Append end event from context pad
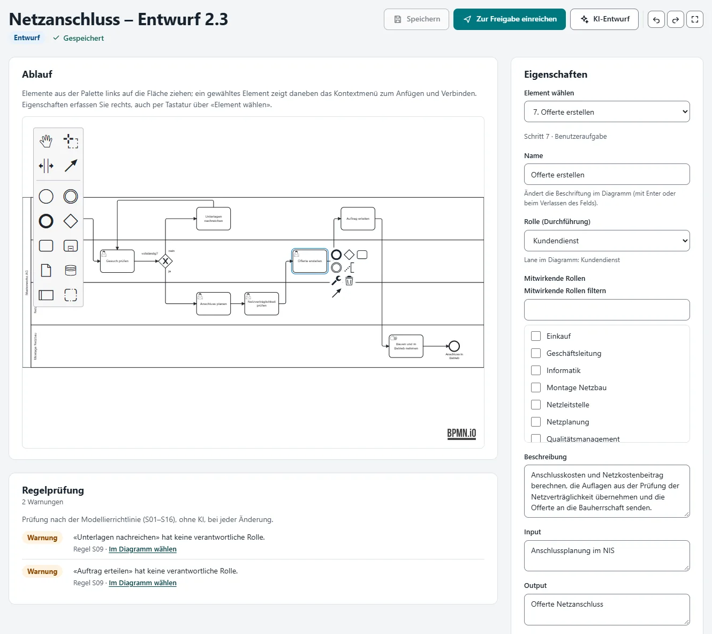Image resolution: width=712 pixels, height=634 pixels. tap(336, 255)
